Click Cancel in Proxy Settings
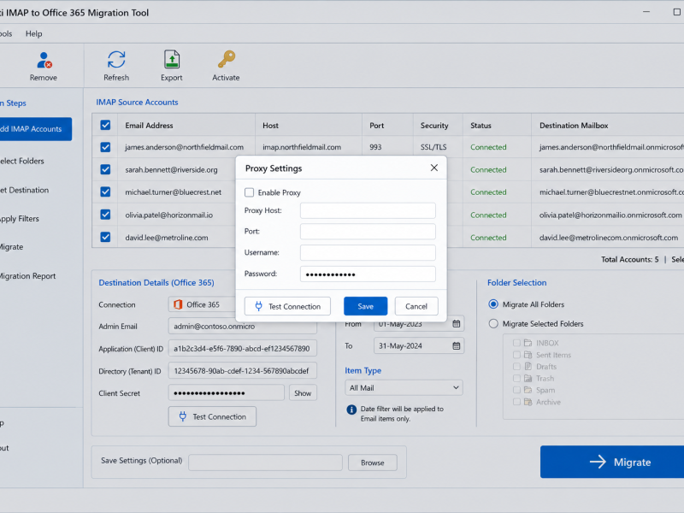The width and height of the screenshot is (684, 513). pyautogui.click(x=416, y=306)
